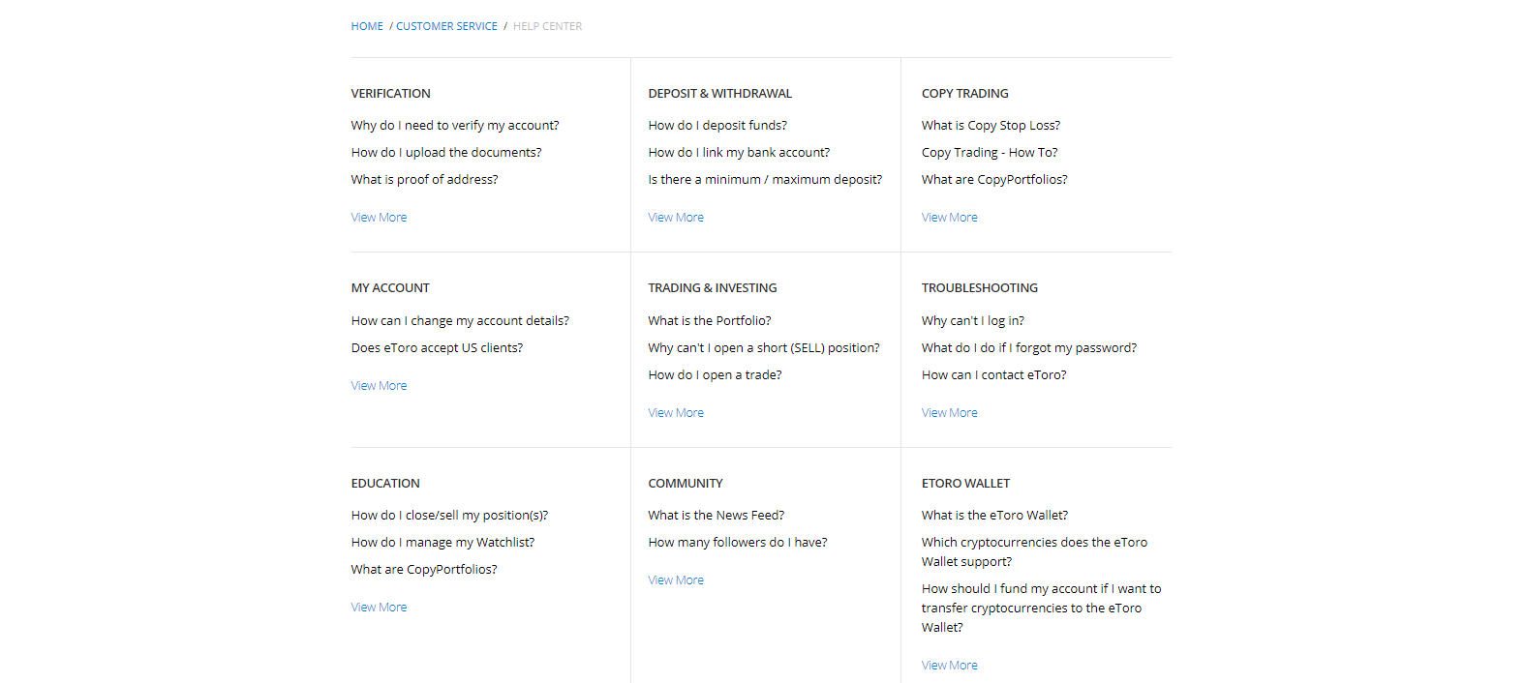Viewport: 1525px width, 683px height.
Task: Show View More under Copy Trading
Action: point(949,218)
